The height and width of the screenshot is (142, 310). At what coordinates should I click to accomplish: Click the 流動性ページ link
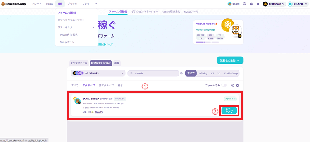(105, 44)
